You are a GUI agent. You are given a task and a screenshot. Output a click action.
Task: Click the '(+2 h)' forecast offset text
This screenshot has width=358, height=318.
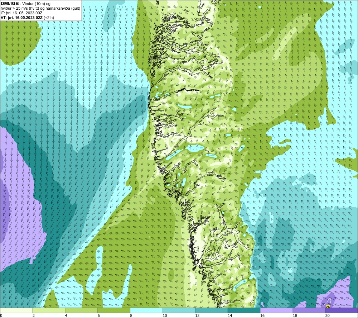[49, 18]
